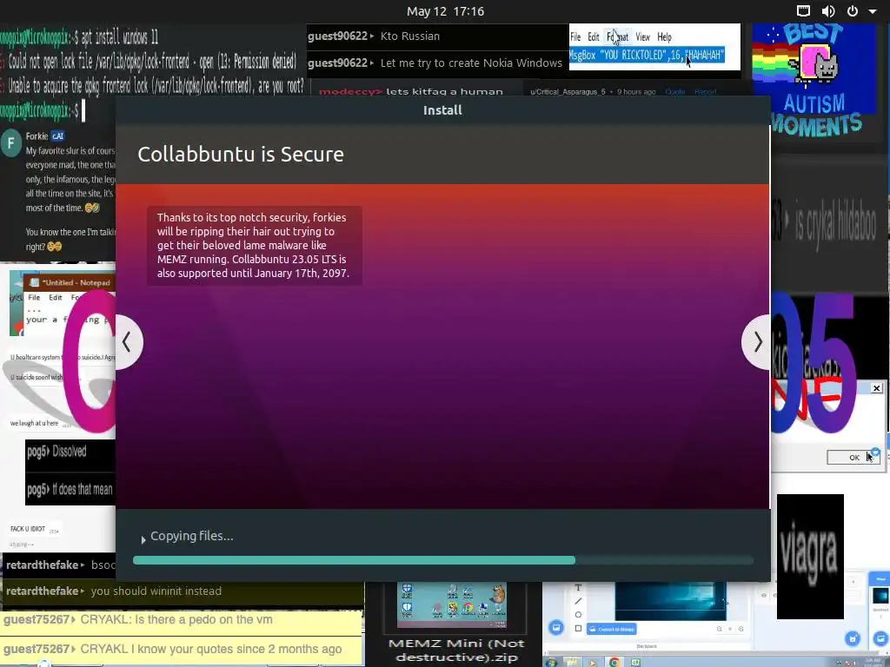Viewport: 890px width, 667px height.
Task: Click the MEMZ Mini (Not destructive).zip thumbnail
Action: click(452, 605)
